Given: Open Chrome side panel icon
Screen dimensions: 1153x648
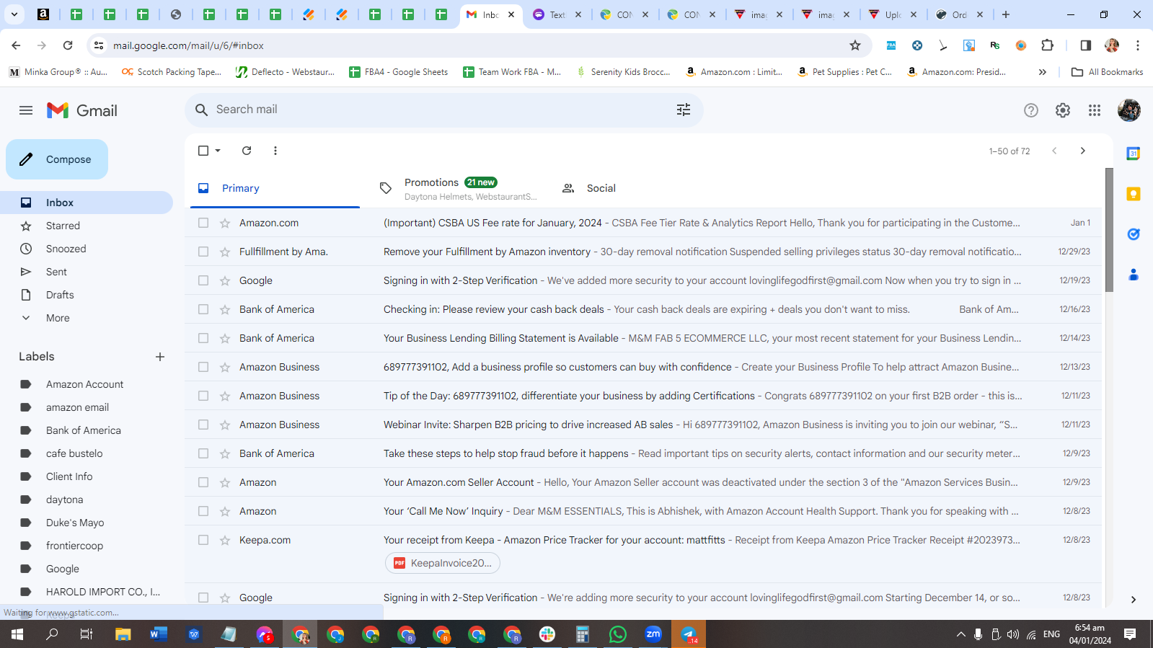Looking at the screenshot, I should 1086,45.
